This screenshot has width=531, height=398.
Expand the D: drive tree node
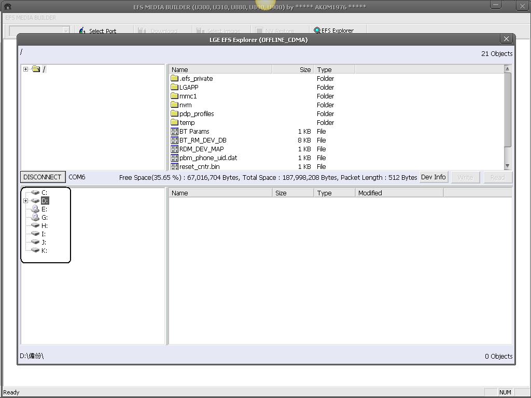pos(26,201)
